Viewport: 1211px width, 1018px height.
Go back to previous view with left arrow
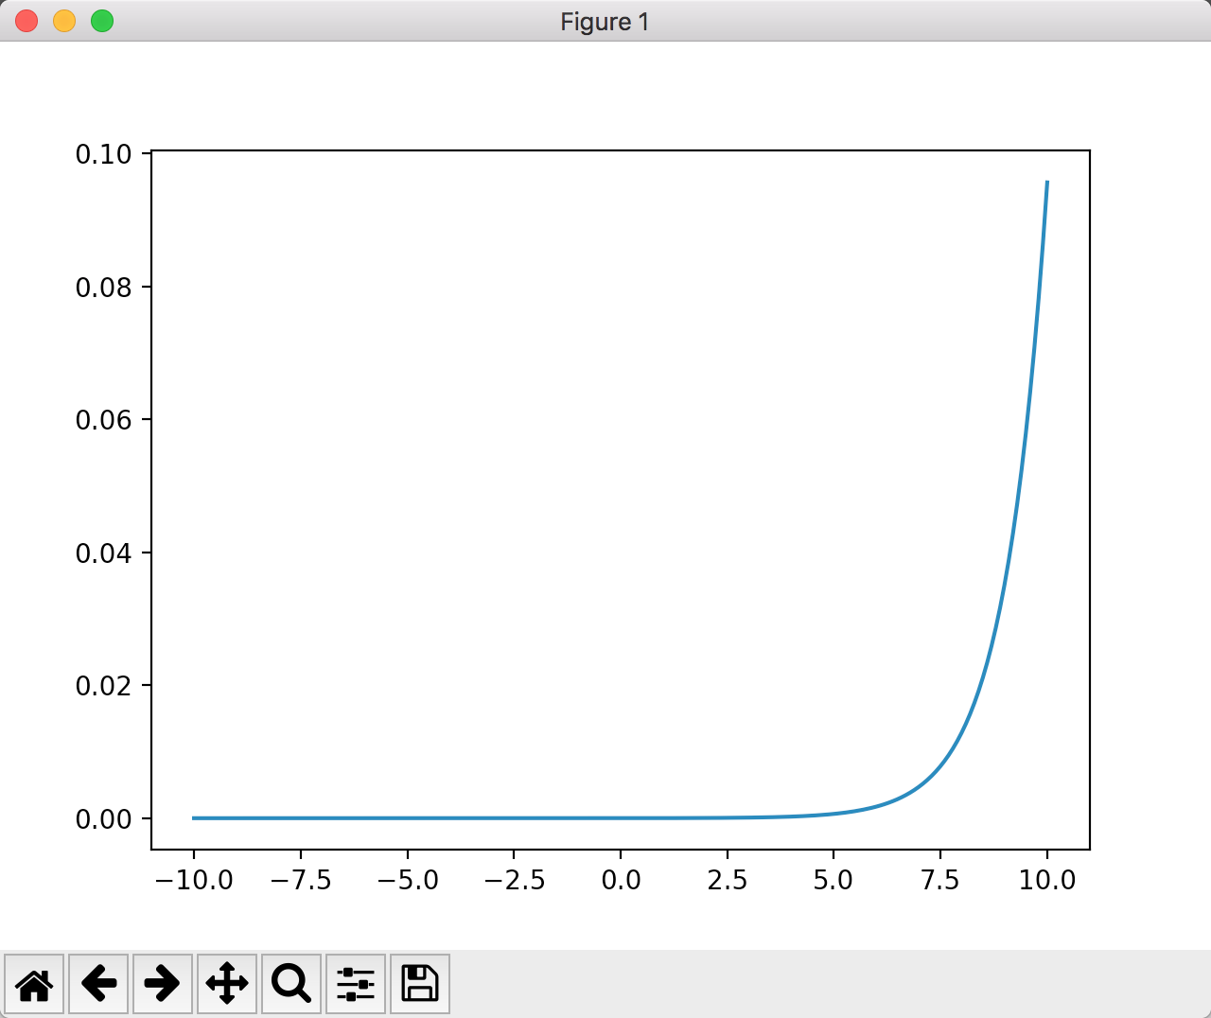coord(98,984)
